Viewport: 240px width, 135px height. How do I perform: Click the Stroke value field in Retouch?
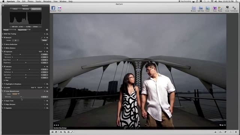click(x=16, y=40)
